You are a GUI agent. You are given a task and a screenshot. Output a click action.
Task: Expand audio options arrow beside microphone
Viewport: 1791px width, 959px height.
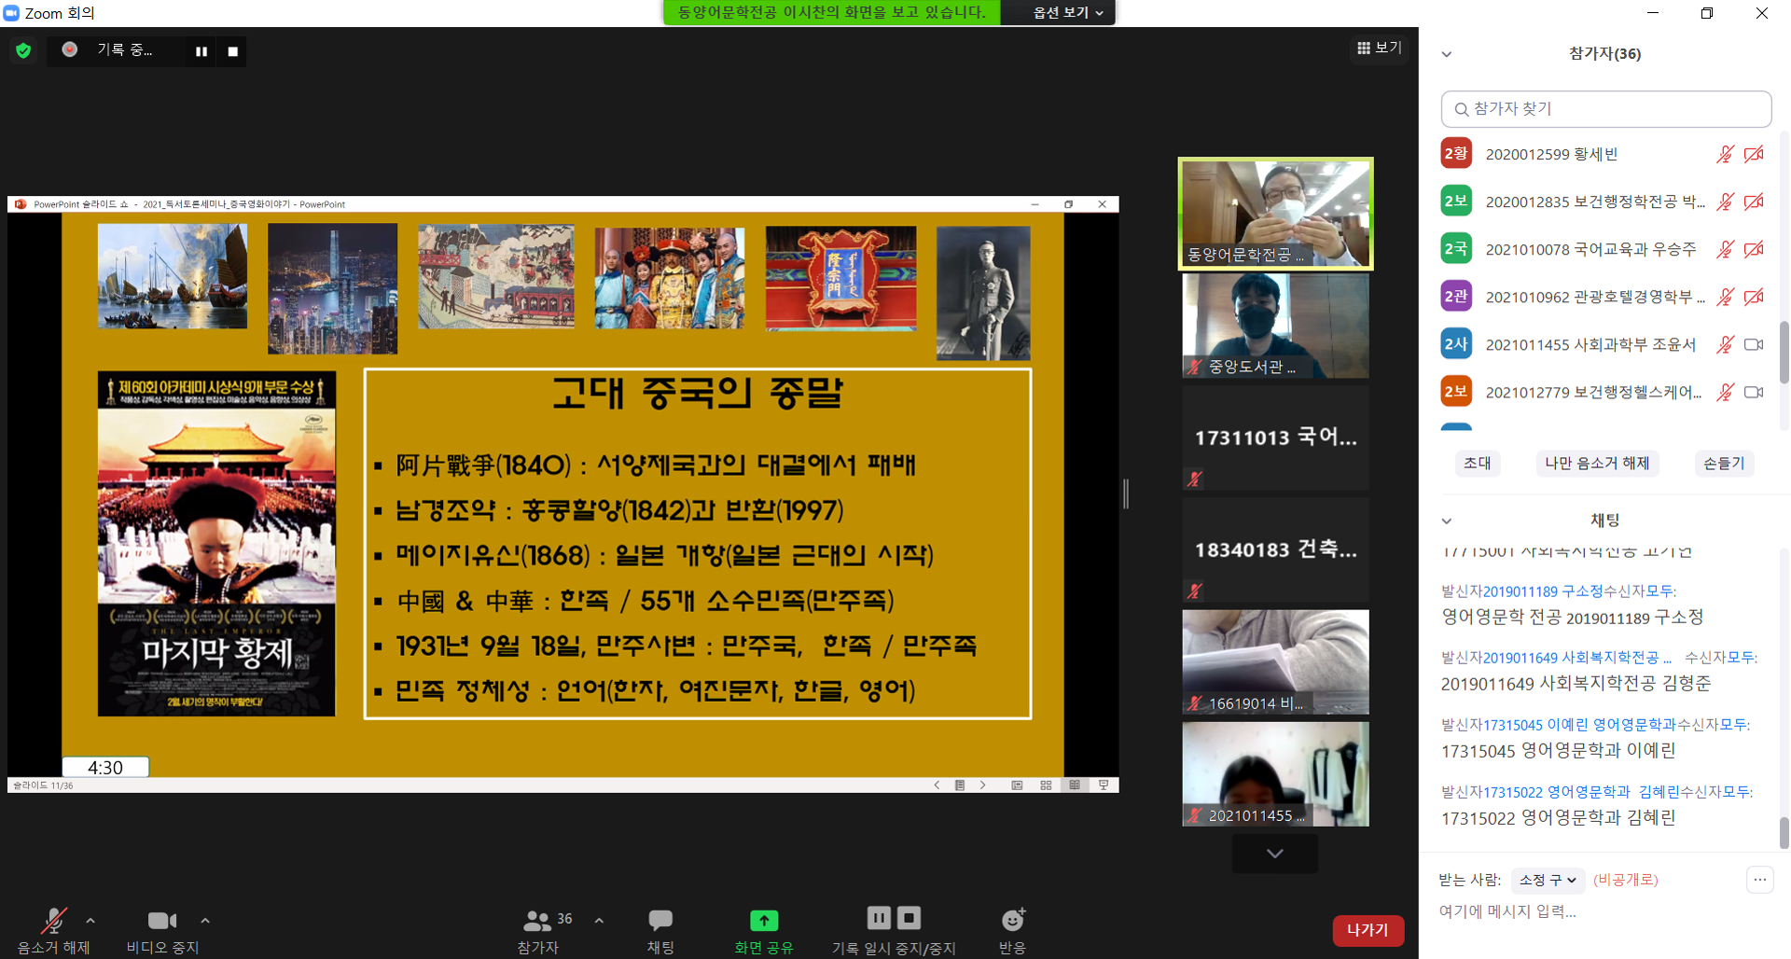[90, 921]
